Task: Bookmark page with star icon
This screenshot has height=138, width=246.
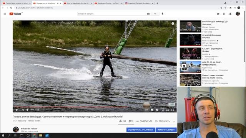Action: 226,8
